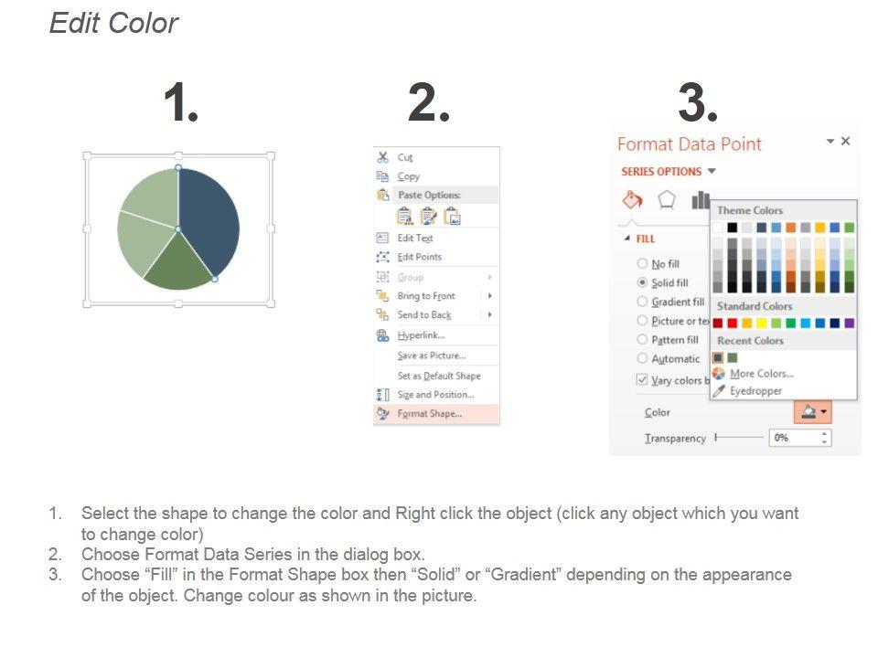Viewport: 878px width, 658px height.
Task: Click the Size and Position entry
Action: 435,395
